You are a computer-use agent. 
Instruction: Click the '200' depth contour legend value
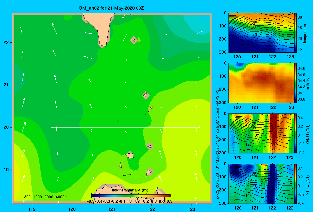[27, 197]
